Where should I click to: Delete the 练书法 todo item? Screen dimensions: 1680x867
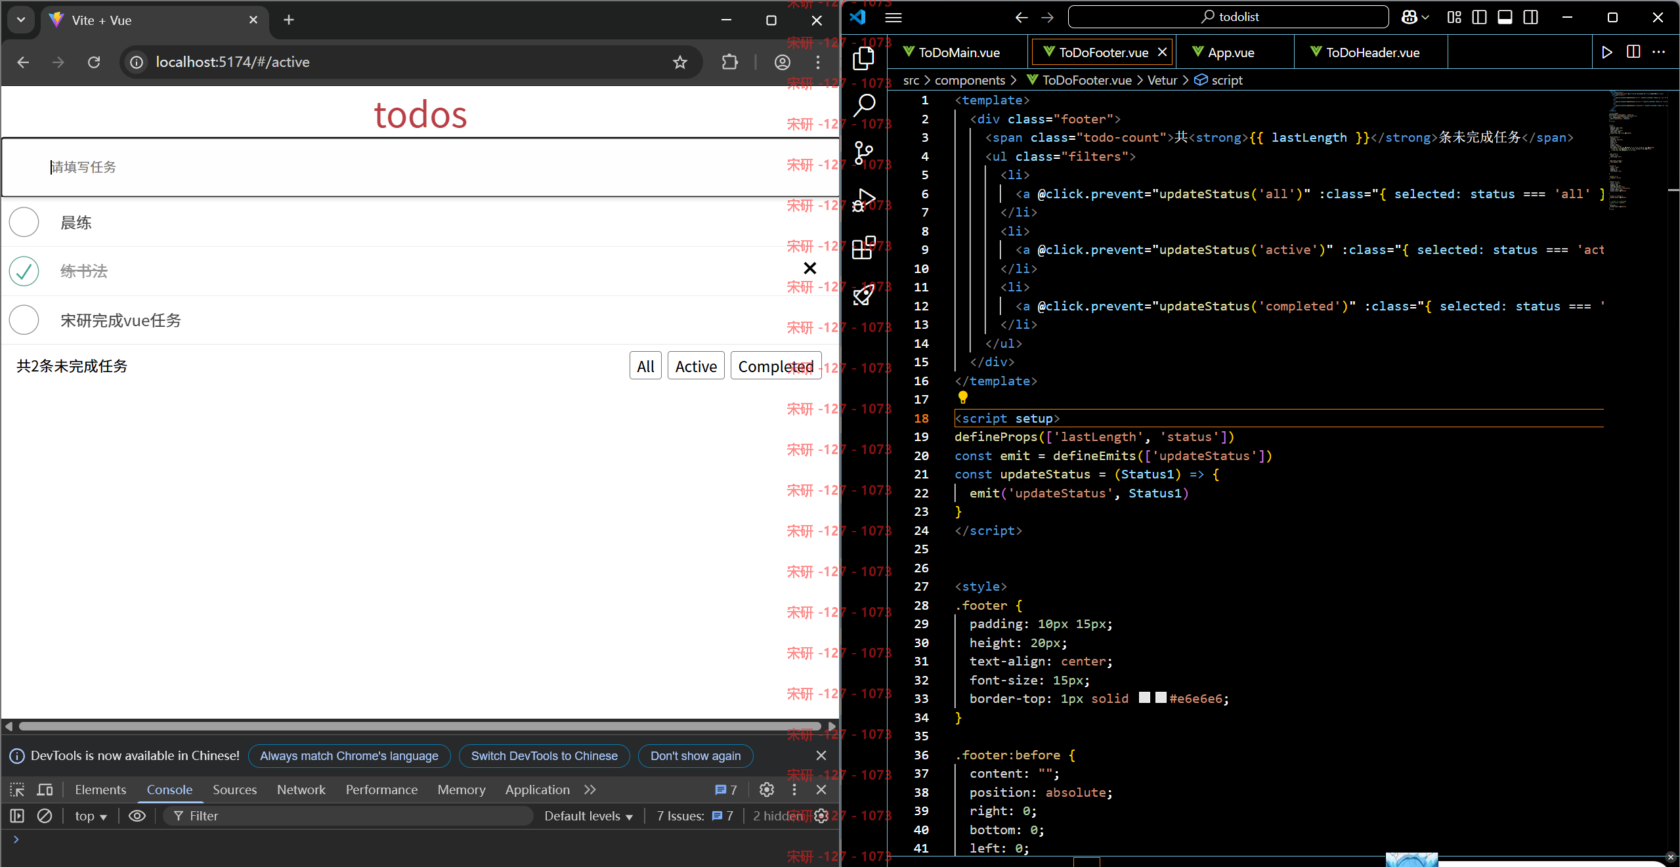pyautogui.click(x=810, y=268)
